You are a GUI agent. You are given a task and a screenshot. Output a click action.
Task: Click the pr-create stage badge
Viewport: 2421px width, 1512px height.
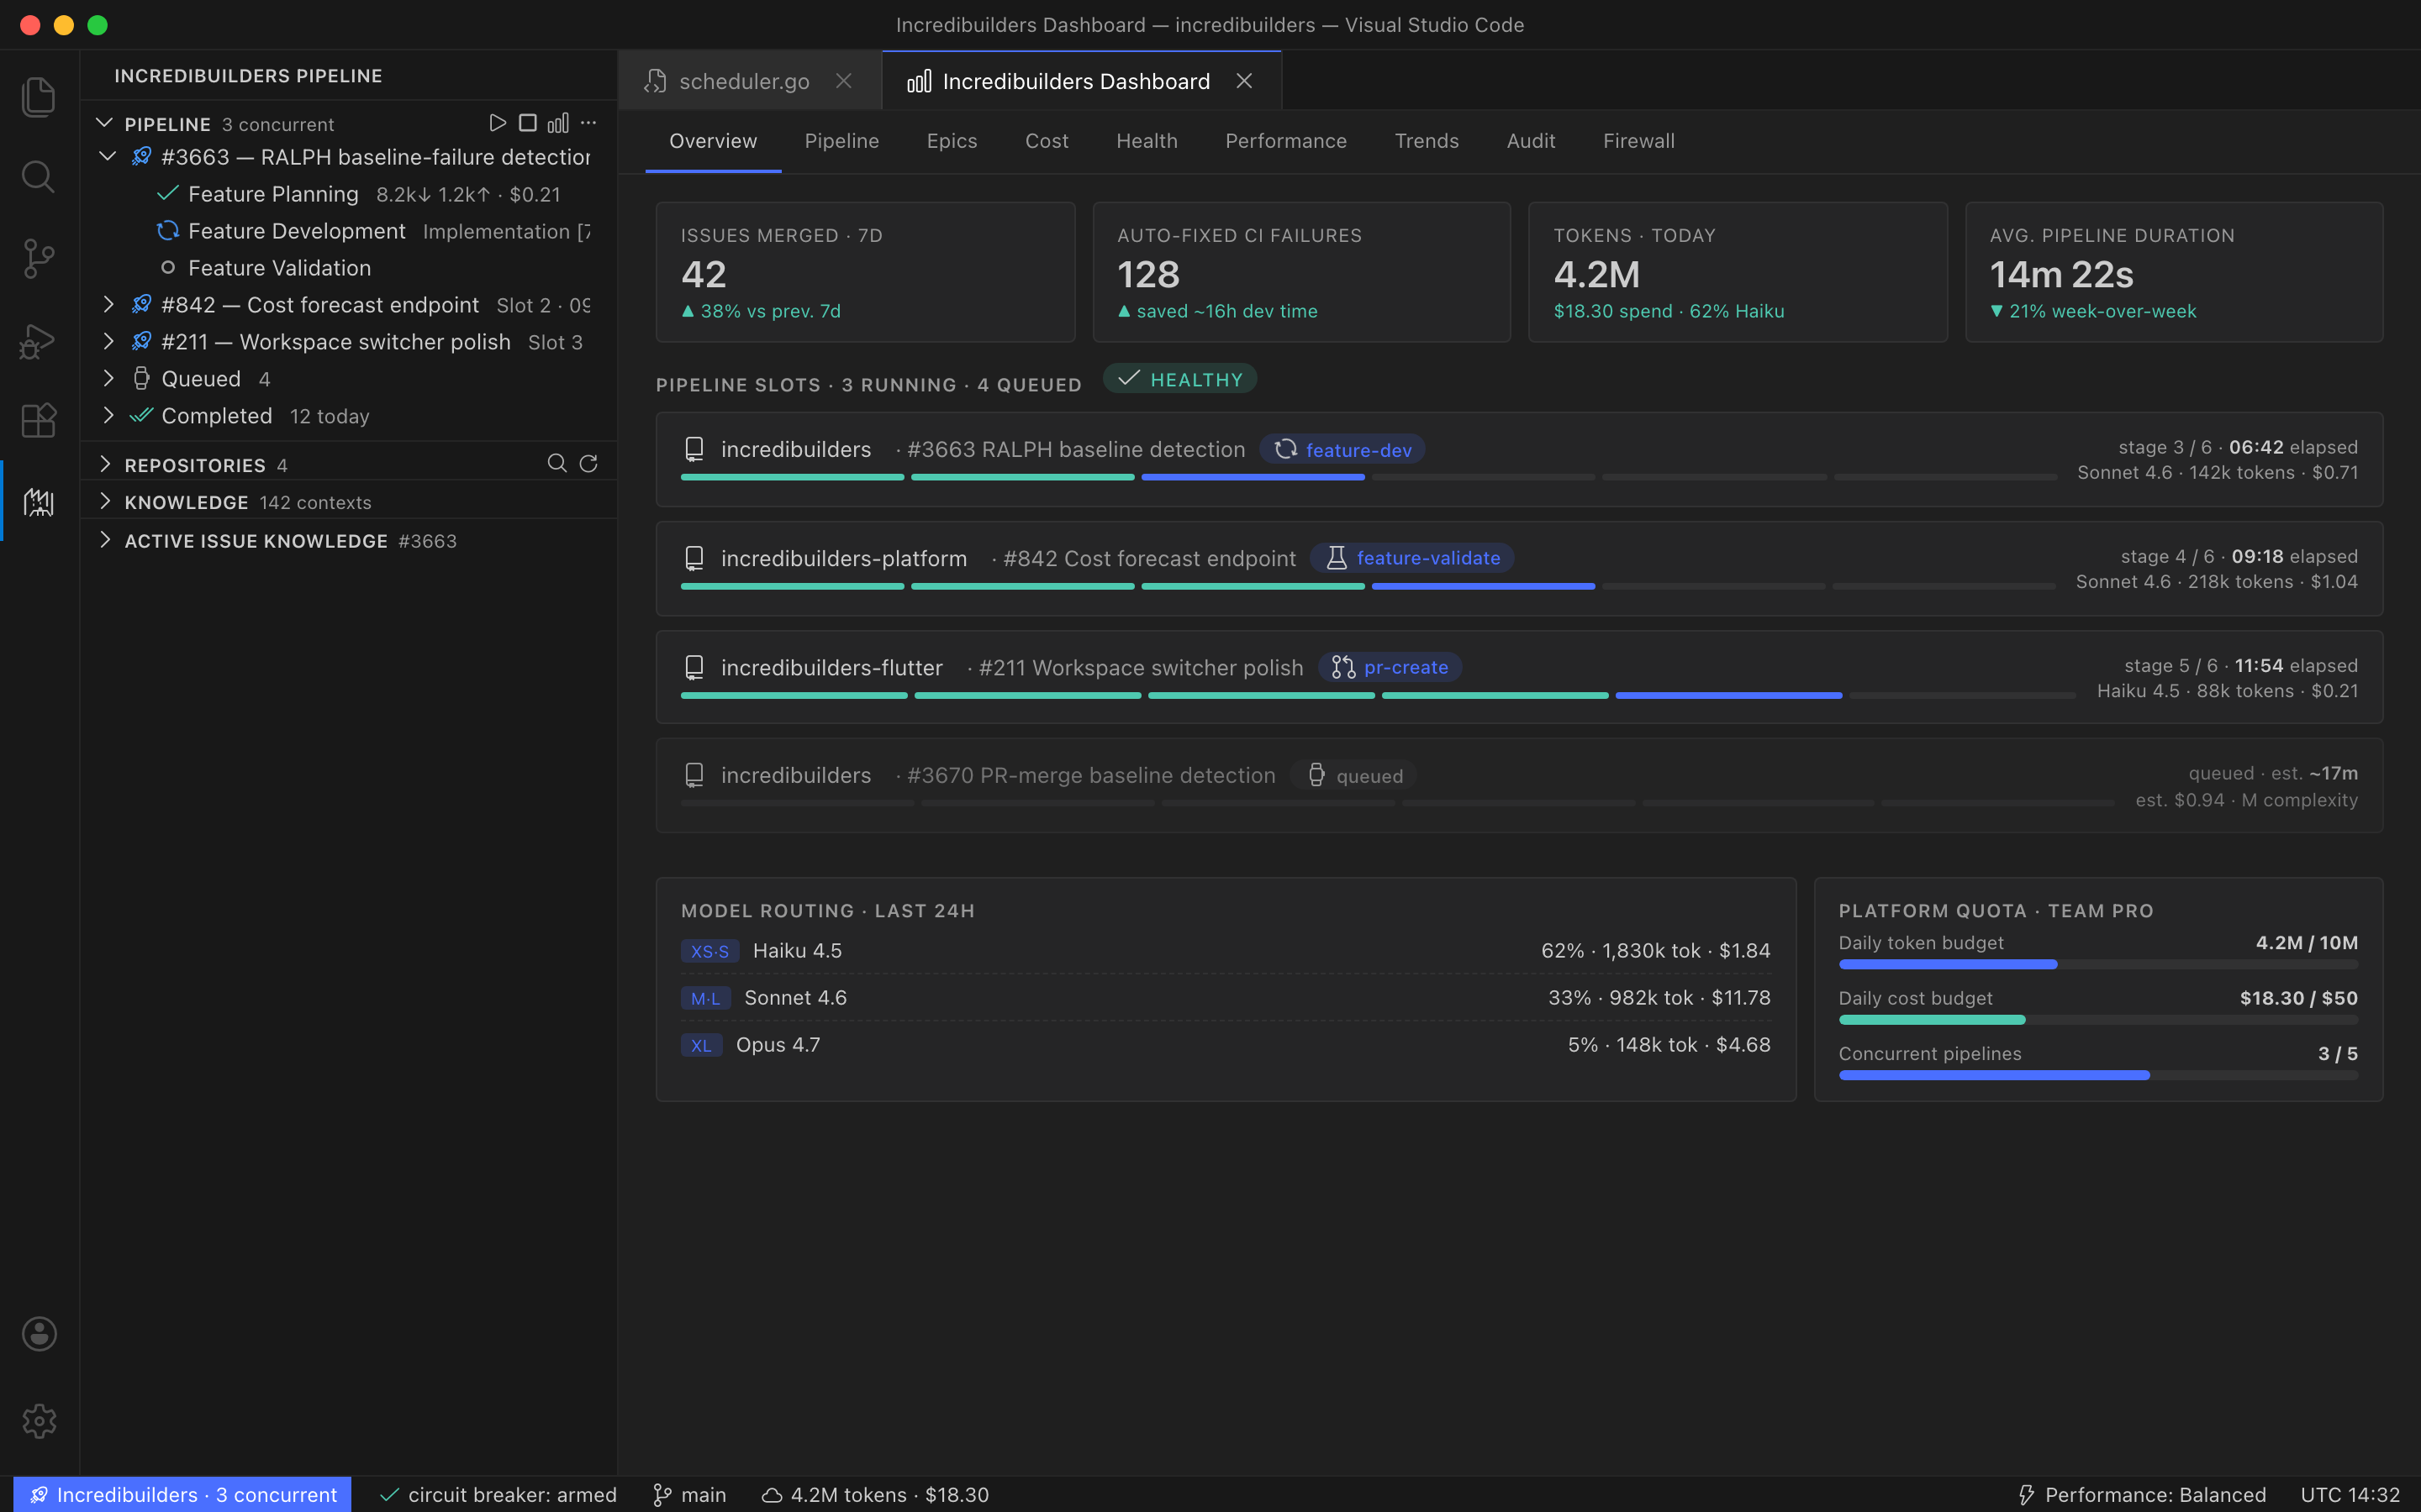pyautogui.click(x=1390, y=667)
